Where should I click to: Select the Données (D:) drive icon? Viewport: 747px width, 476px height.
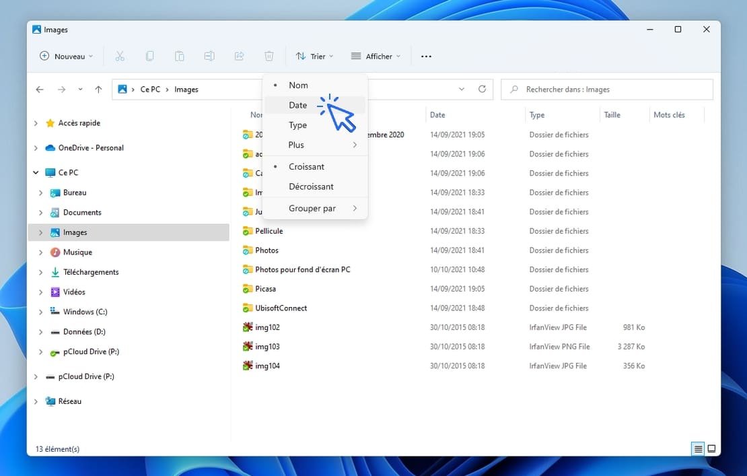[55, 332]
